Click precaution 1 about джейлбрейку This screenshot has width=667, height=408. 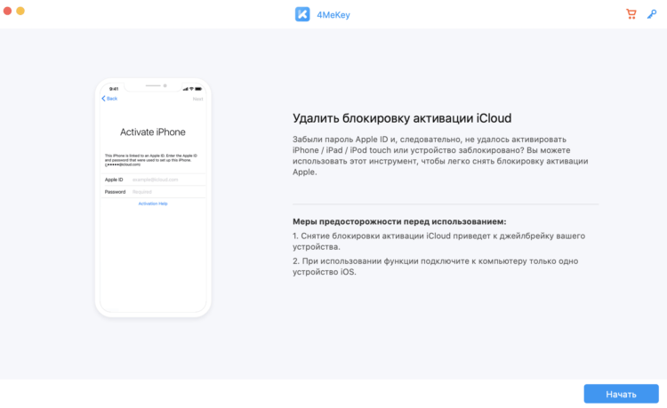(x=439, y=242)
